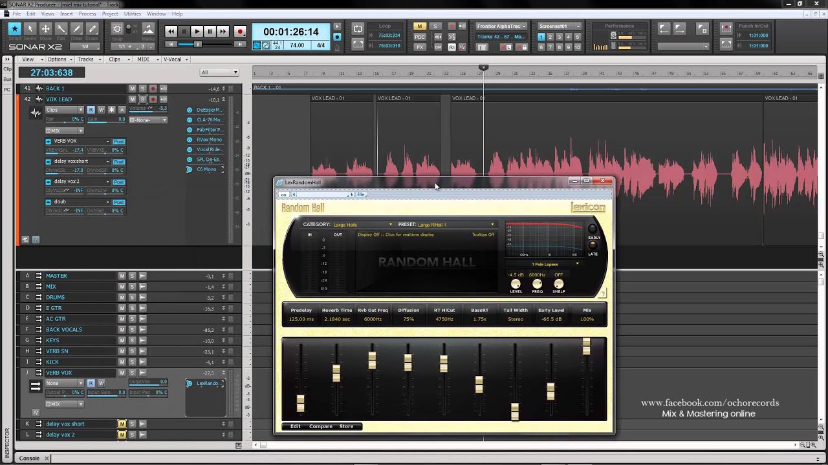
Task: Solo the VOX LEAD track
Action: click(143, 99)
